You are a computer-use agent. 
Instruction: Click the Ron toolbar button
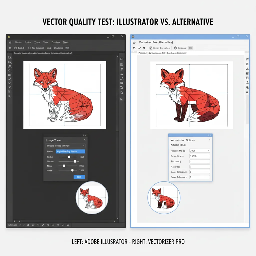(x=67, y=48)
